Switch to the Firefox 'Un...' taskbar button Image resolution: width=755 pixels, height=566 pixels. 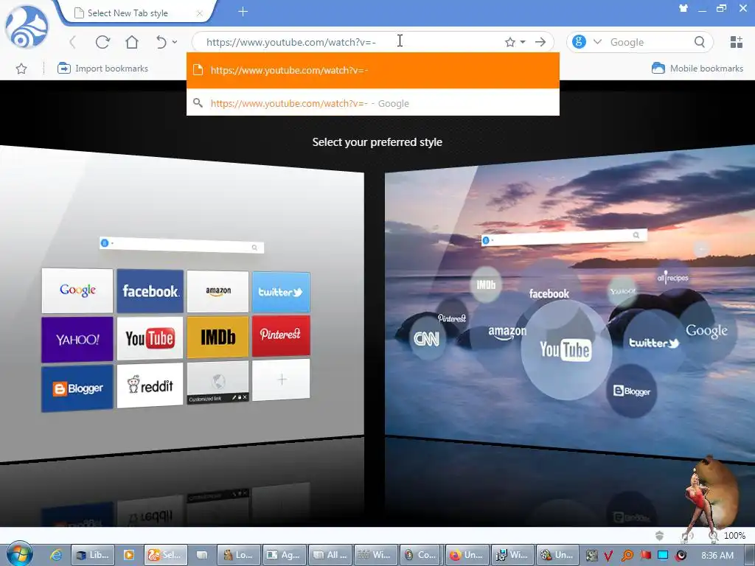click(x=467, y=555)
